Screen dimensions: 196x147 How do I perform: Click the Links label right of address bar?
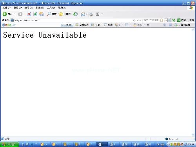(192, 20)
